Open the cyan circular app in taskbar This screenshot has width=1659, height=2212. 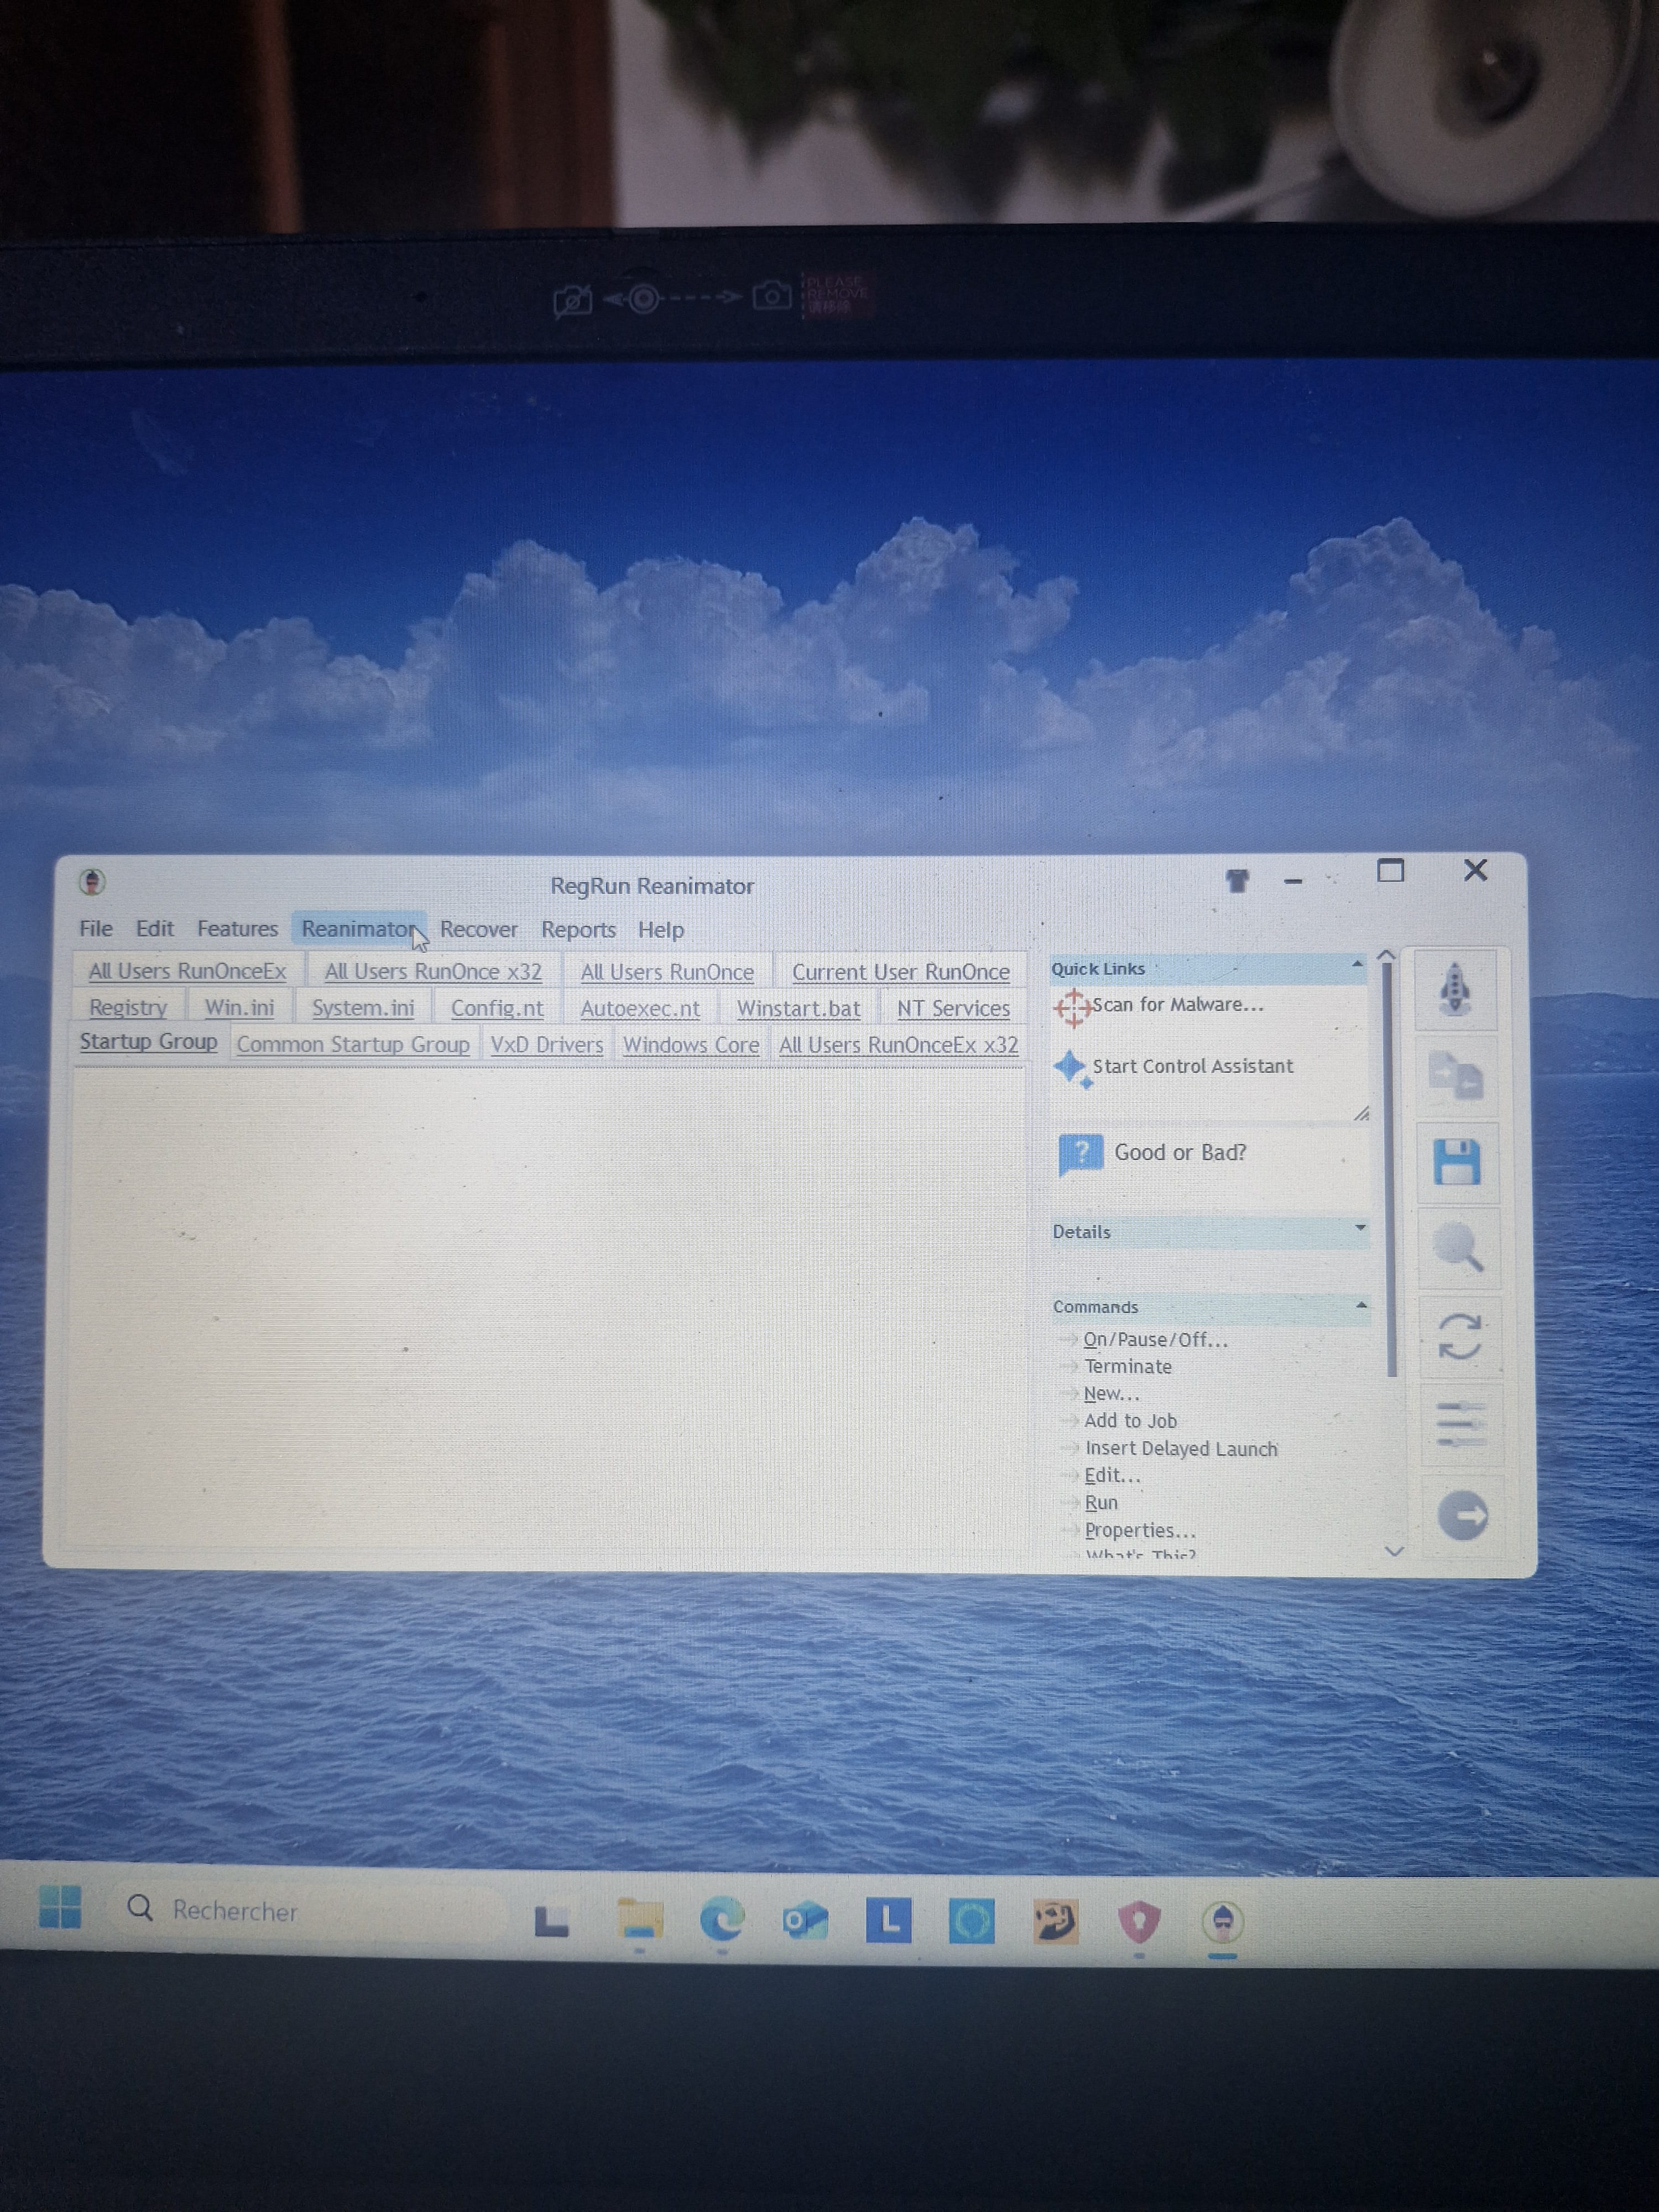click(972, 1921)
